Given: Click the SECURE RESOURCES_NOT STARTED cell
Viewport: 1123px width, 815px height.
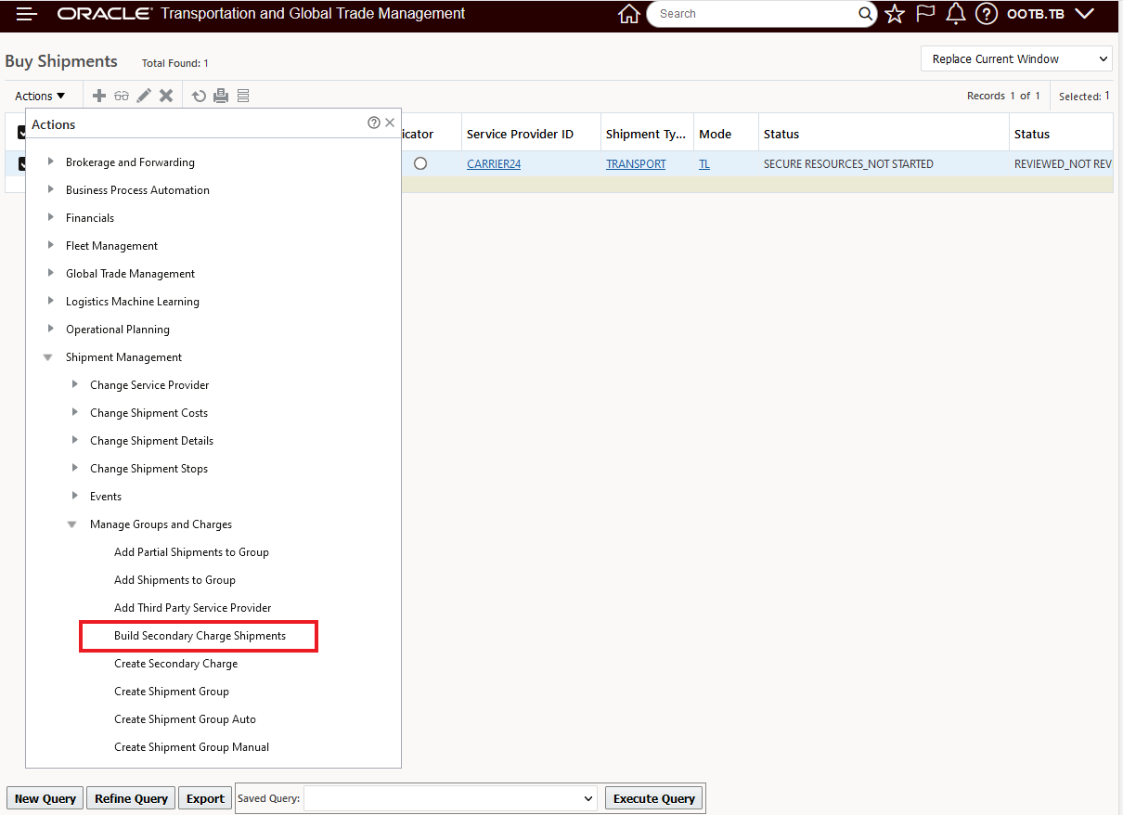Looking at the screenshot, I should pyautogui.click(x=848, y=163).
